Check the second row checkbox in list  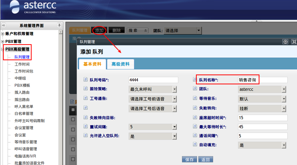click(73, 129)
